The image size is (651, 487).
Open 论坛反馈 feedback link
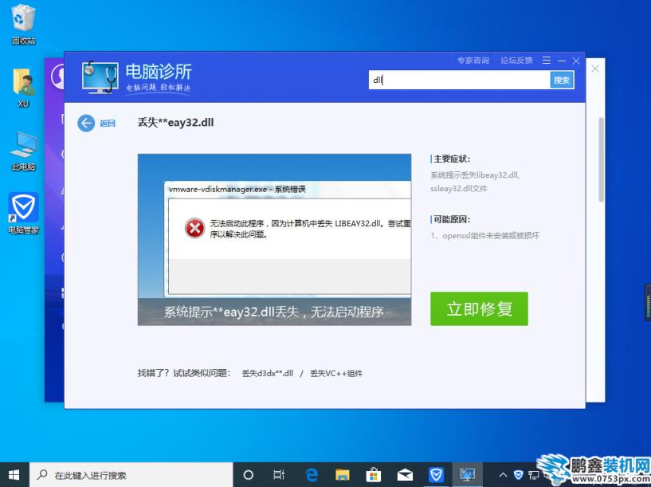coord(516,61)
